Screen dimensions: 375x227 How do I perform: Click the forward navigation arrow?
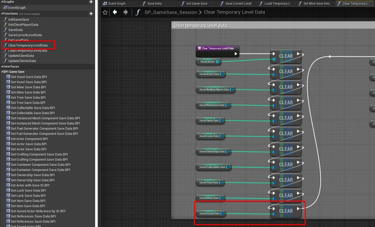126,12
